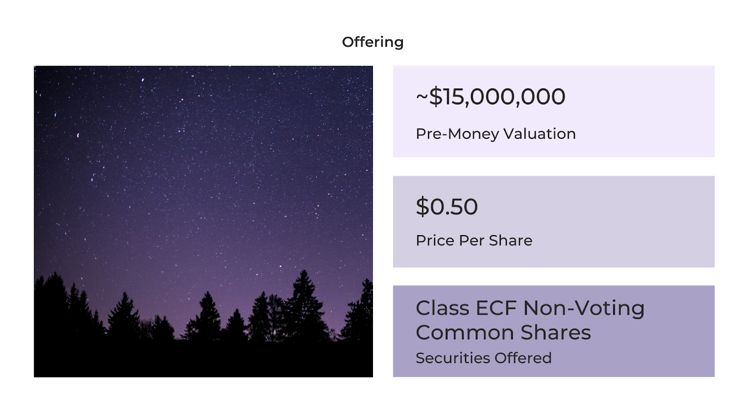Select the "Common Shares" text line
746x419 pixels.
pyautogui.click(x=504, y=332)
